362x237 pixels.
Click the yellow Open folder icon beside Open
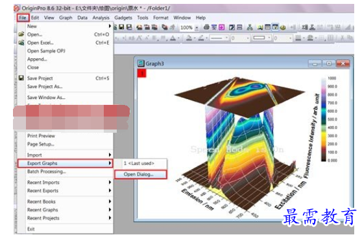point(21,34)
